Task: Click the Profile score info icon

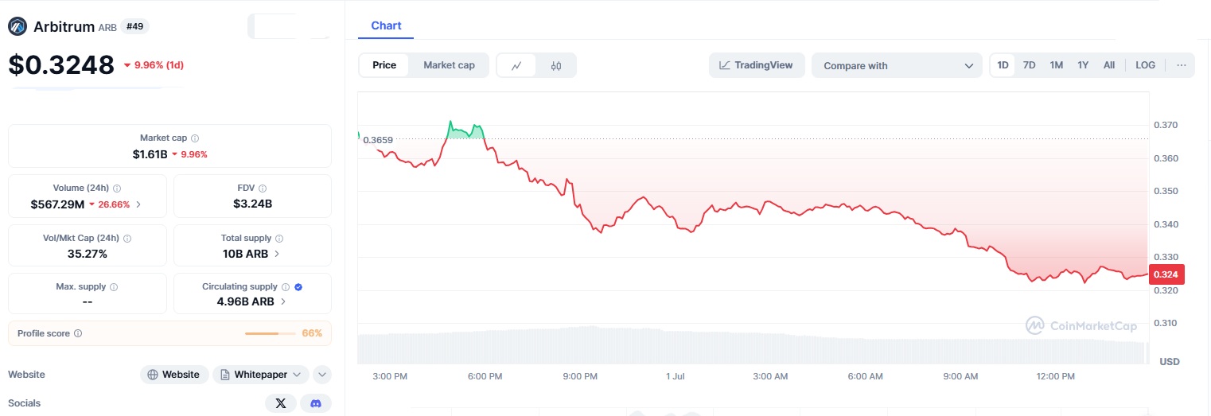Action: [78, 333]
